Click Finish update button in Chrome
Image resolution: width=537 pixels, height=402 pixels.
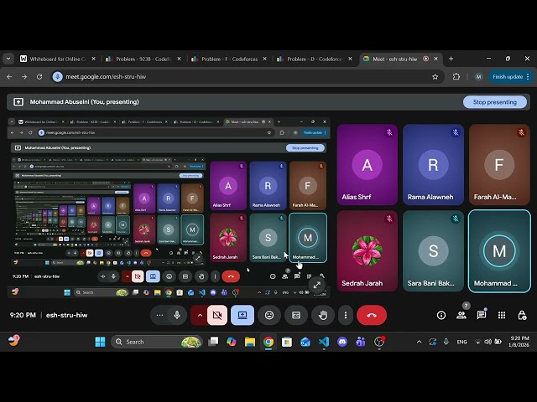point(507,76)
